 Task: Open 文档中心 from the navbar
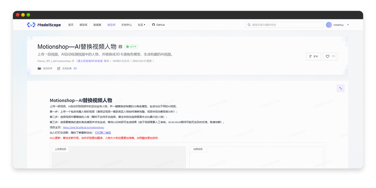[126, 25]
